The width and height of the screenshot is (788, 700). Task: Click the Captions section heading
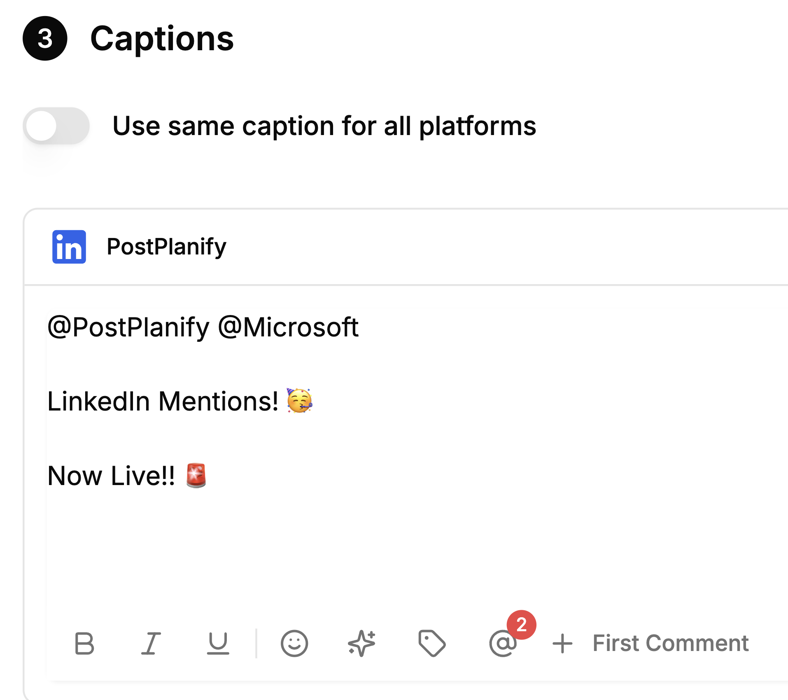tap(162, 39)
